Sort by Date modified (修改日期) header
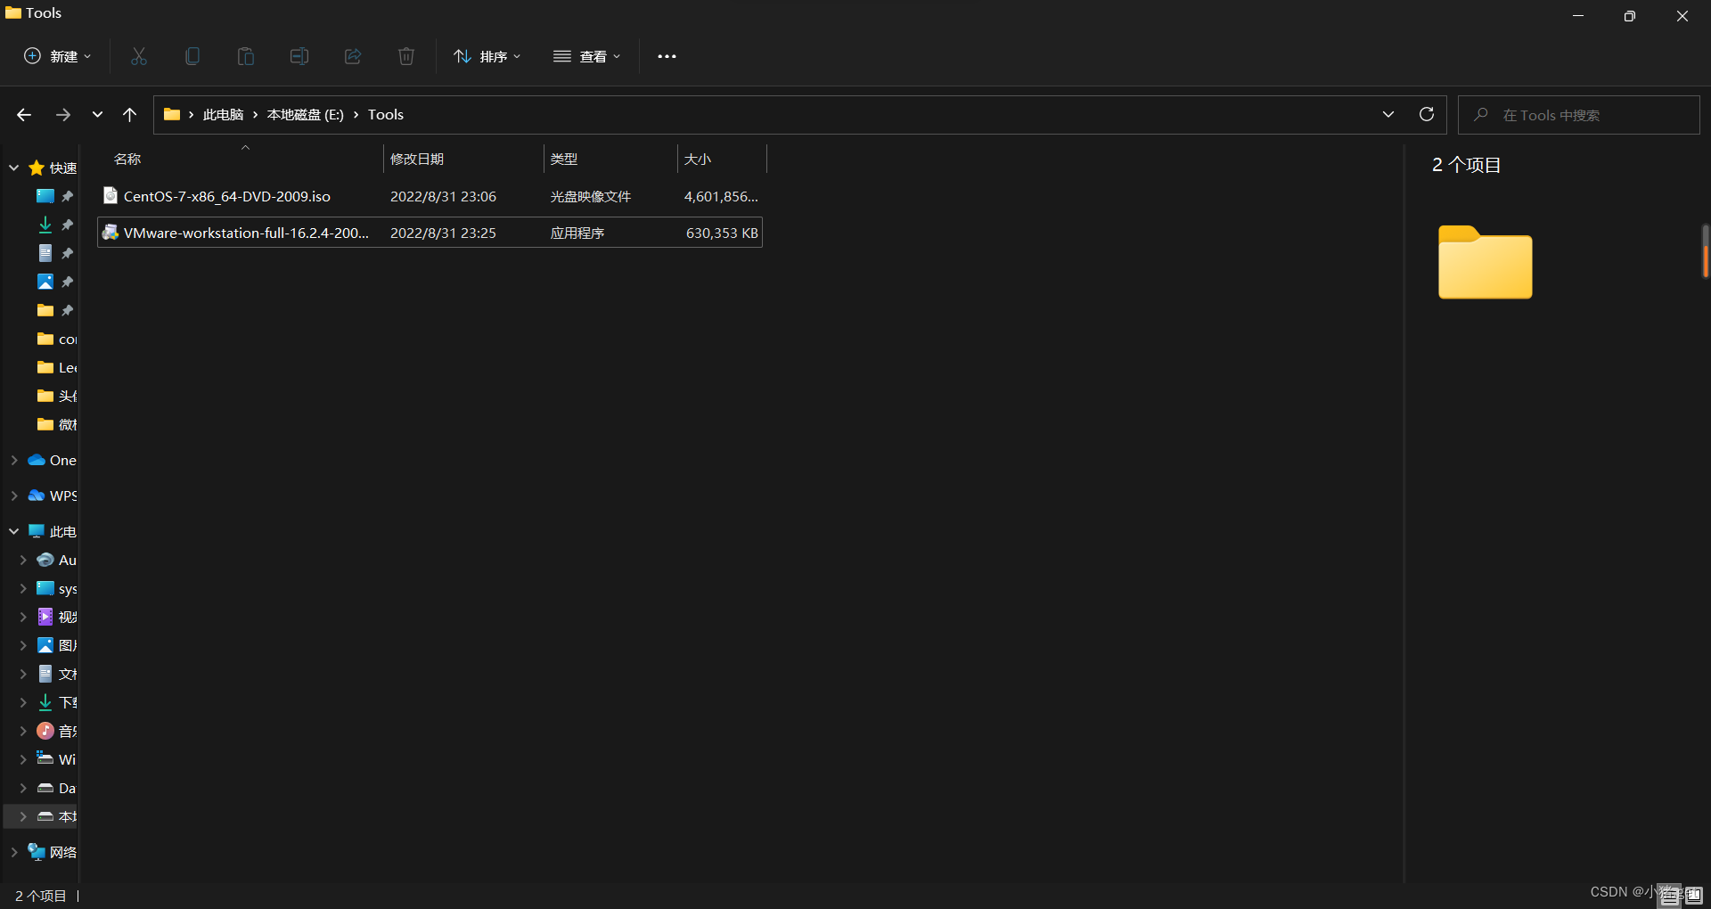 [417, 160]
